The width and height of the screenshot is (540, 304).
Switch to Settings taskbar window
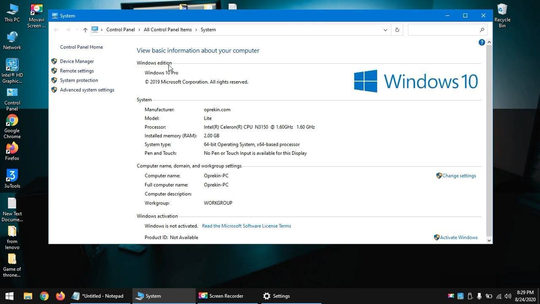(x=291, y=296)
